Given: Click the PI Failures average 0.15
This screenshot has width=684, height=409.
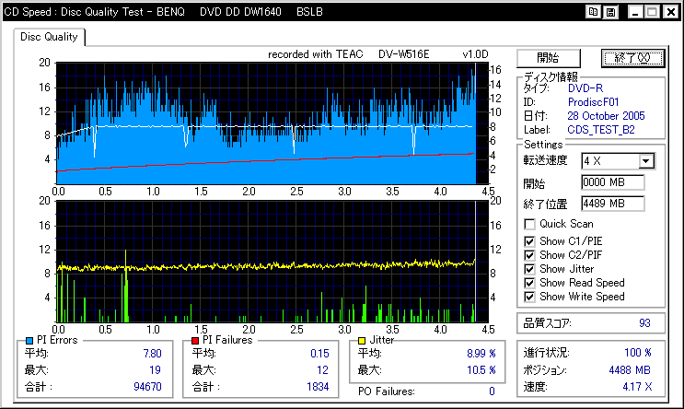Looking at the screenshot, I should pyautogui.click(x=319, y=354).
